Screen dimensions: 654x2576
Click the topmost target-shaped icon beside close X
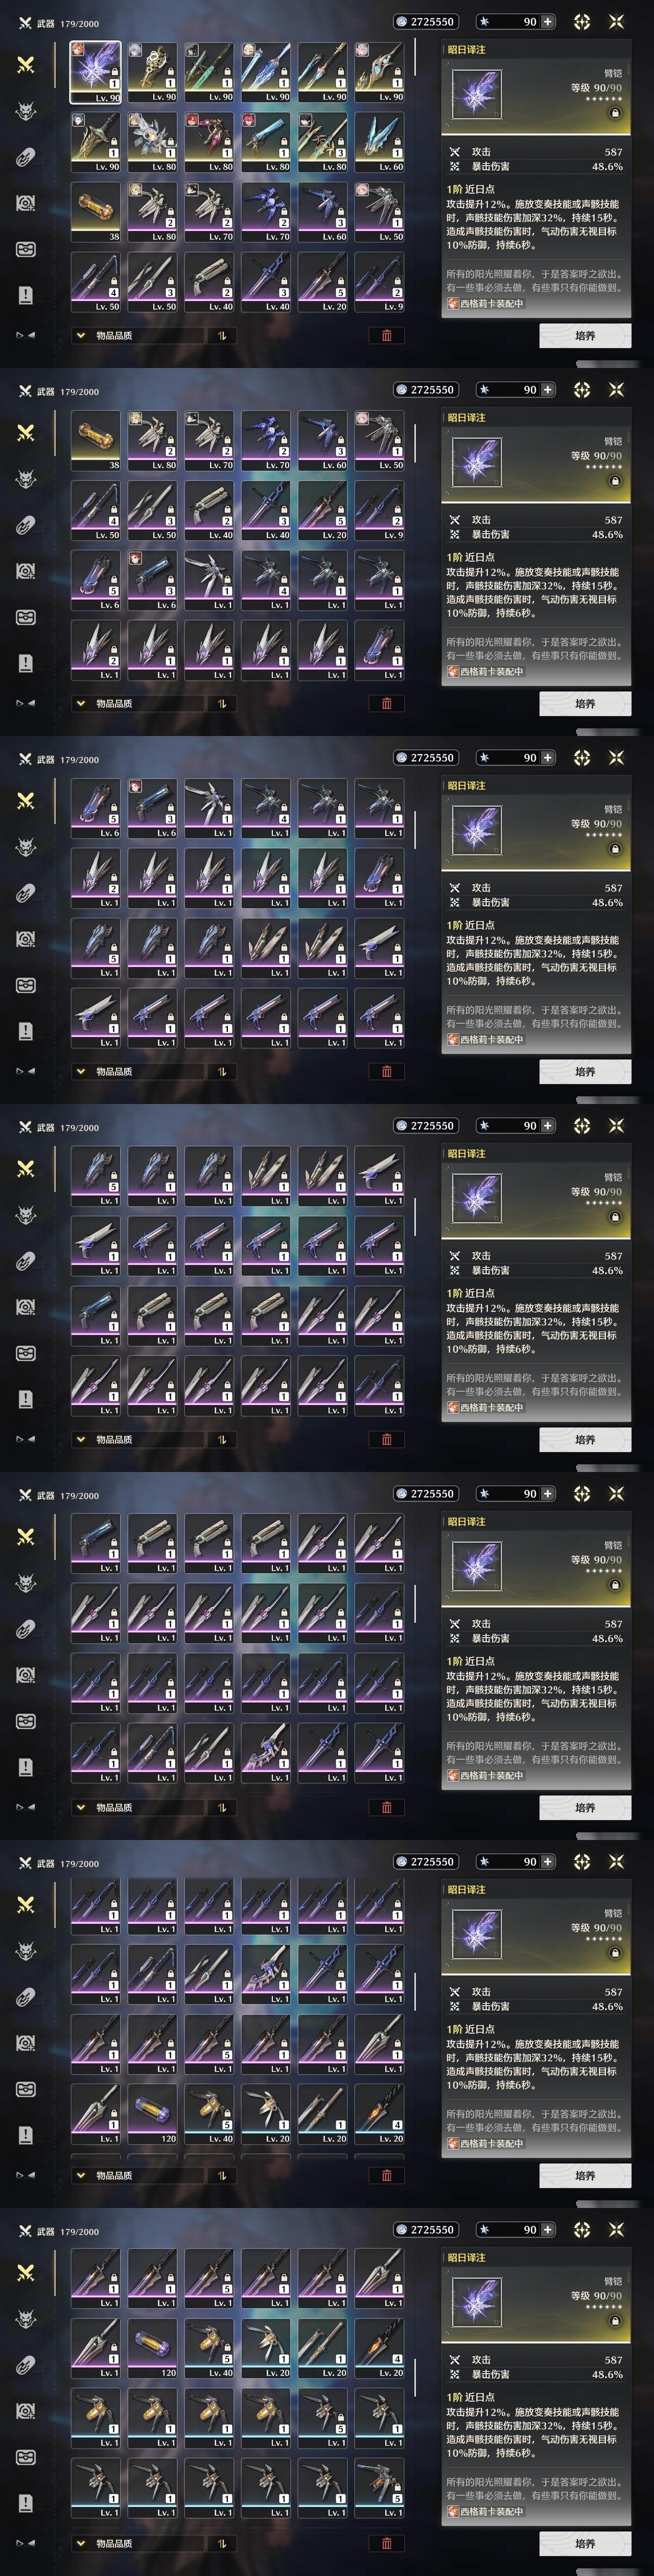coord(582,21)
